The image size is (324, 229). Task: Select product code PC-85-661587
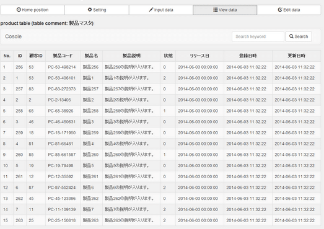coord(62,155)
